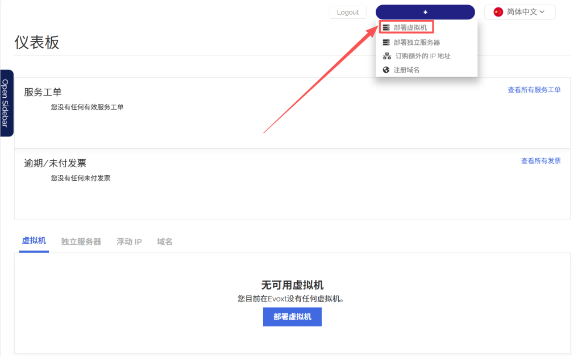Click the China flag icon in language selector
The height and width of the screenshot is (356, 582).
(498, 12)
